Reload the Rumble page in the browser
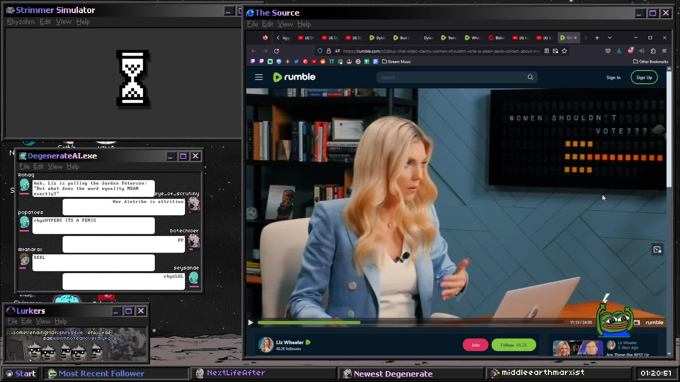The height and width of the screenshot is (382, 680). click(276, 51)
